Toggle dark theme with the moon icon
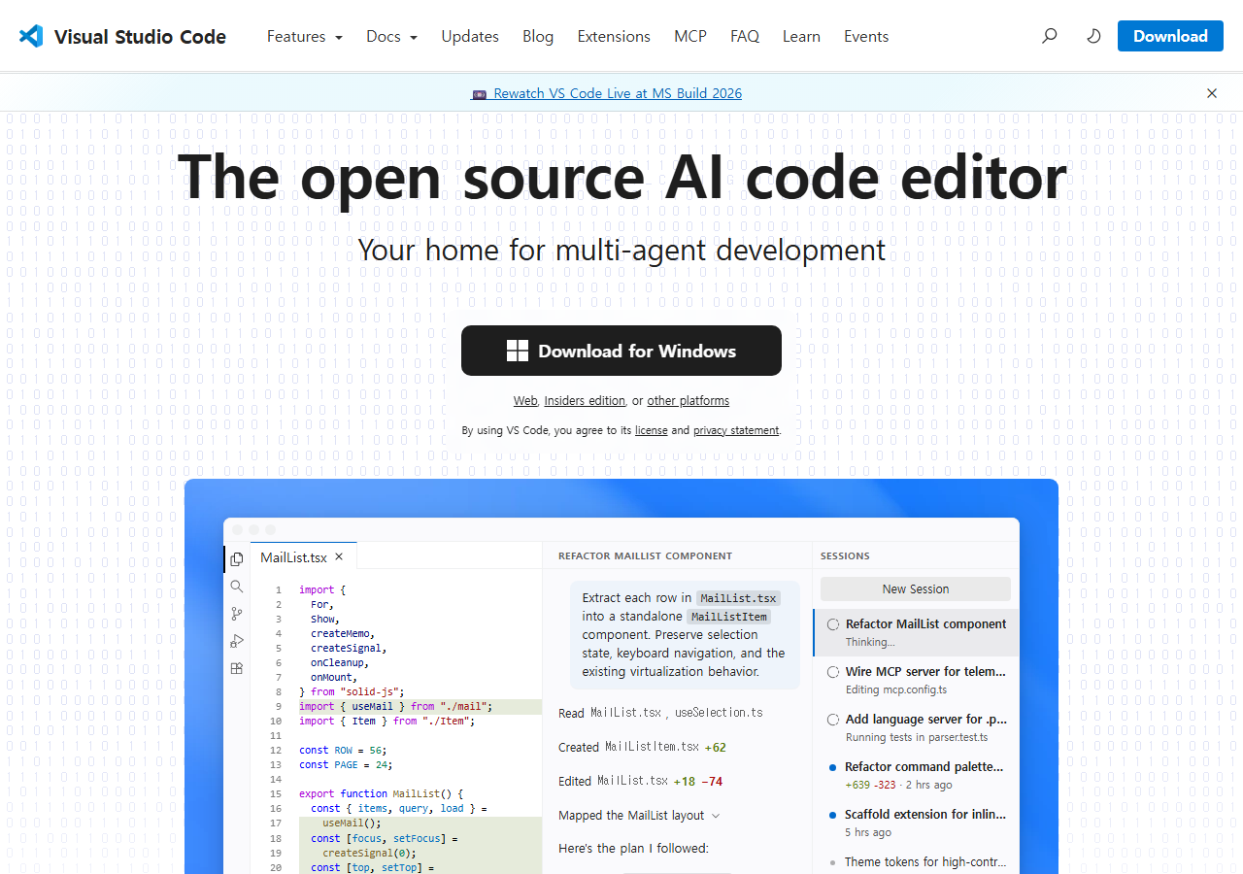The image size is (1243, 874). coord(1093,36)
